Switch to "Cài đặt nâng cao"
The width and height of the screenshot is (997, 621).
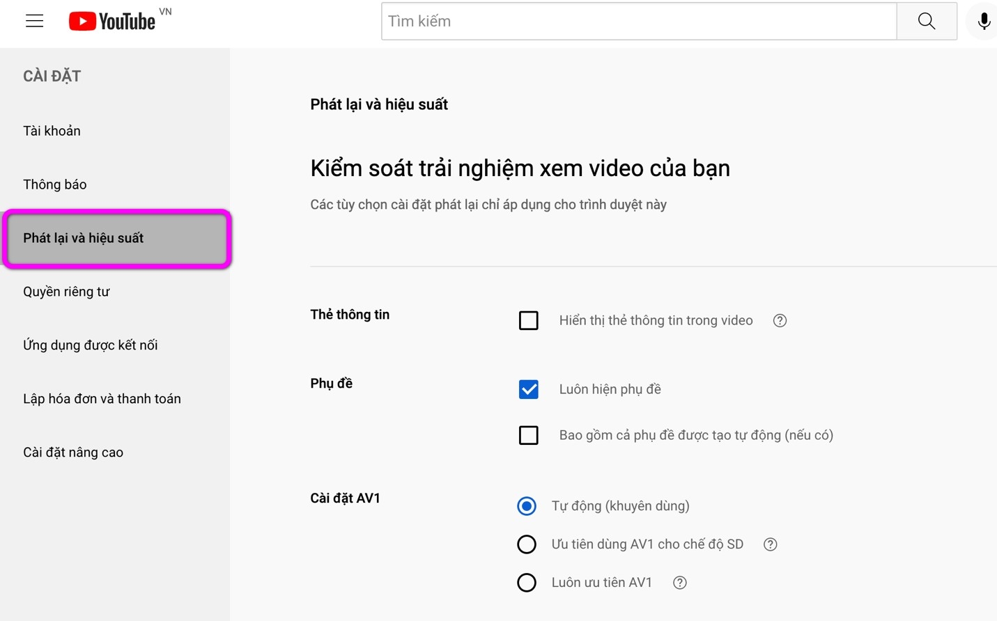pos(72,452)
